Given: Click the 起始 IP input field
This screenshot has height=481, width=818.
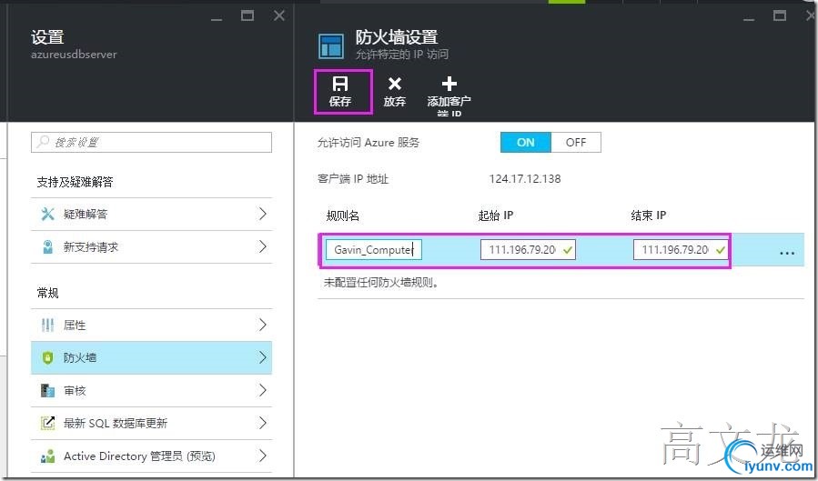Looking at the screenshot, I should coord(528,250).
